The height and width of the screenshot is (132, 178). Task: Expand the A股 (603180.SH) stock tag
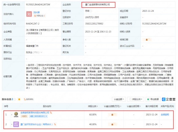click(x=38, y=116)
